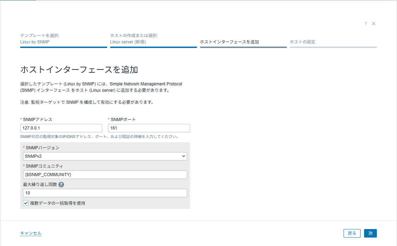Focus the 最大繰り返し回数 input field
The width and height of the screenshot is (397, 246).
click(x=105, y=193)
